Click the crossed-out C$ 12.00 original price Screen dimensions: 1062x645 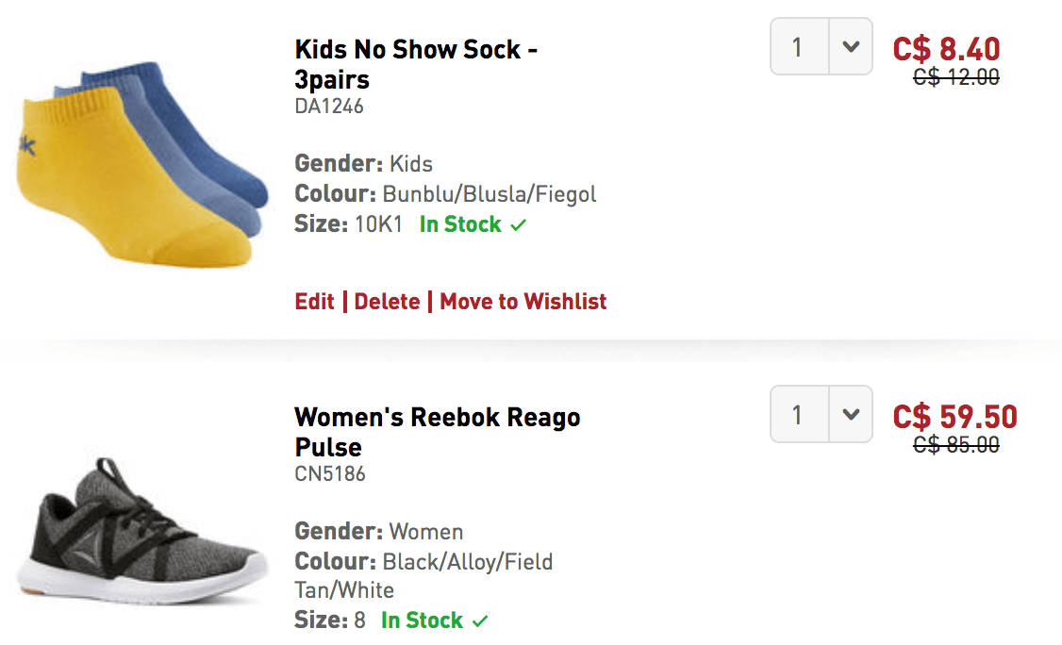[955, 78]
